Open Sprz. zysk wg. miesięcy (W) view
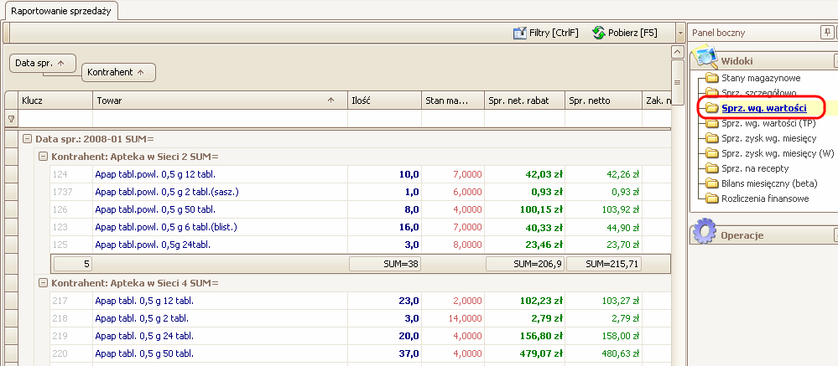Image resolution: width=838 pixels, height=366 pixels. 778,153
